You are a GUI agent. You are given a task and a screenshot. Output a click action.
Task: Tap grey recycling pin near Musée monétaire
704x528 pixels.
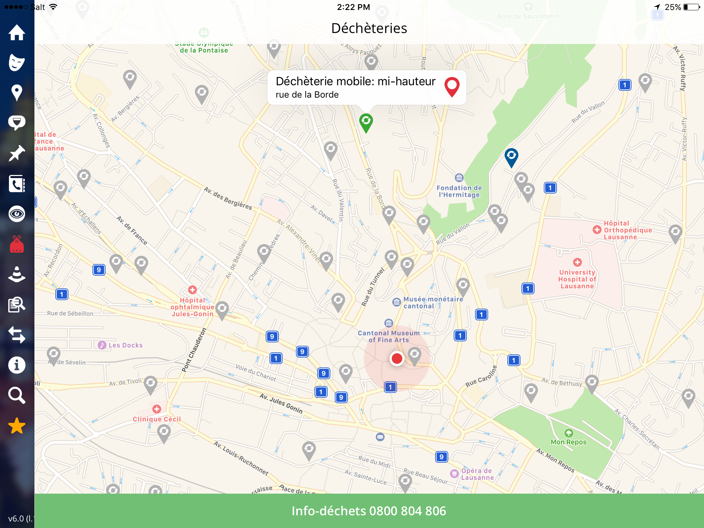[x=463, y=287]
